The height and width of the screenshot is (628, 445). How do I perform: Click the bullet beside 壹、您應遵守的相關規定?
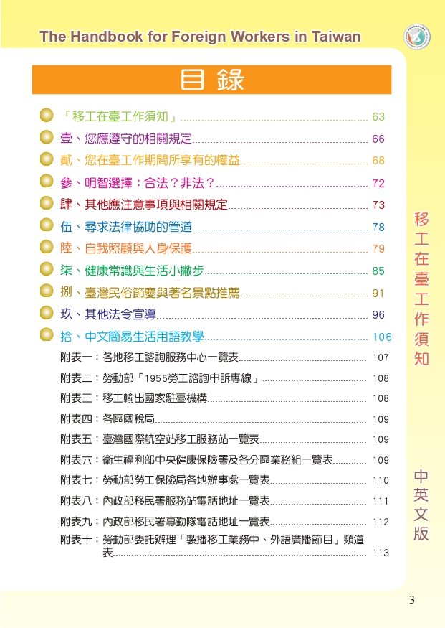tap(47, 137)
